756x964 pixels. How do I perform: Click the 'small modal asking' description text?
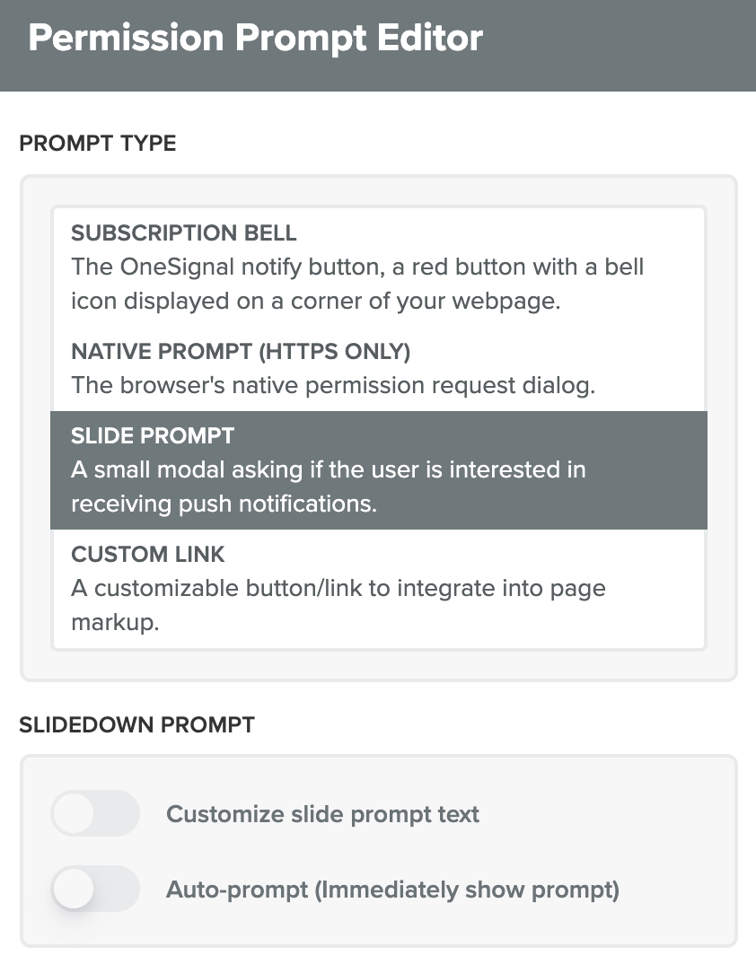pos(328,486)
